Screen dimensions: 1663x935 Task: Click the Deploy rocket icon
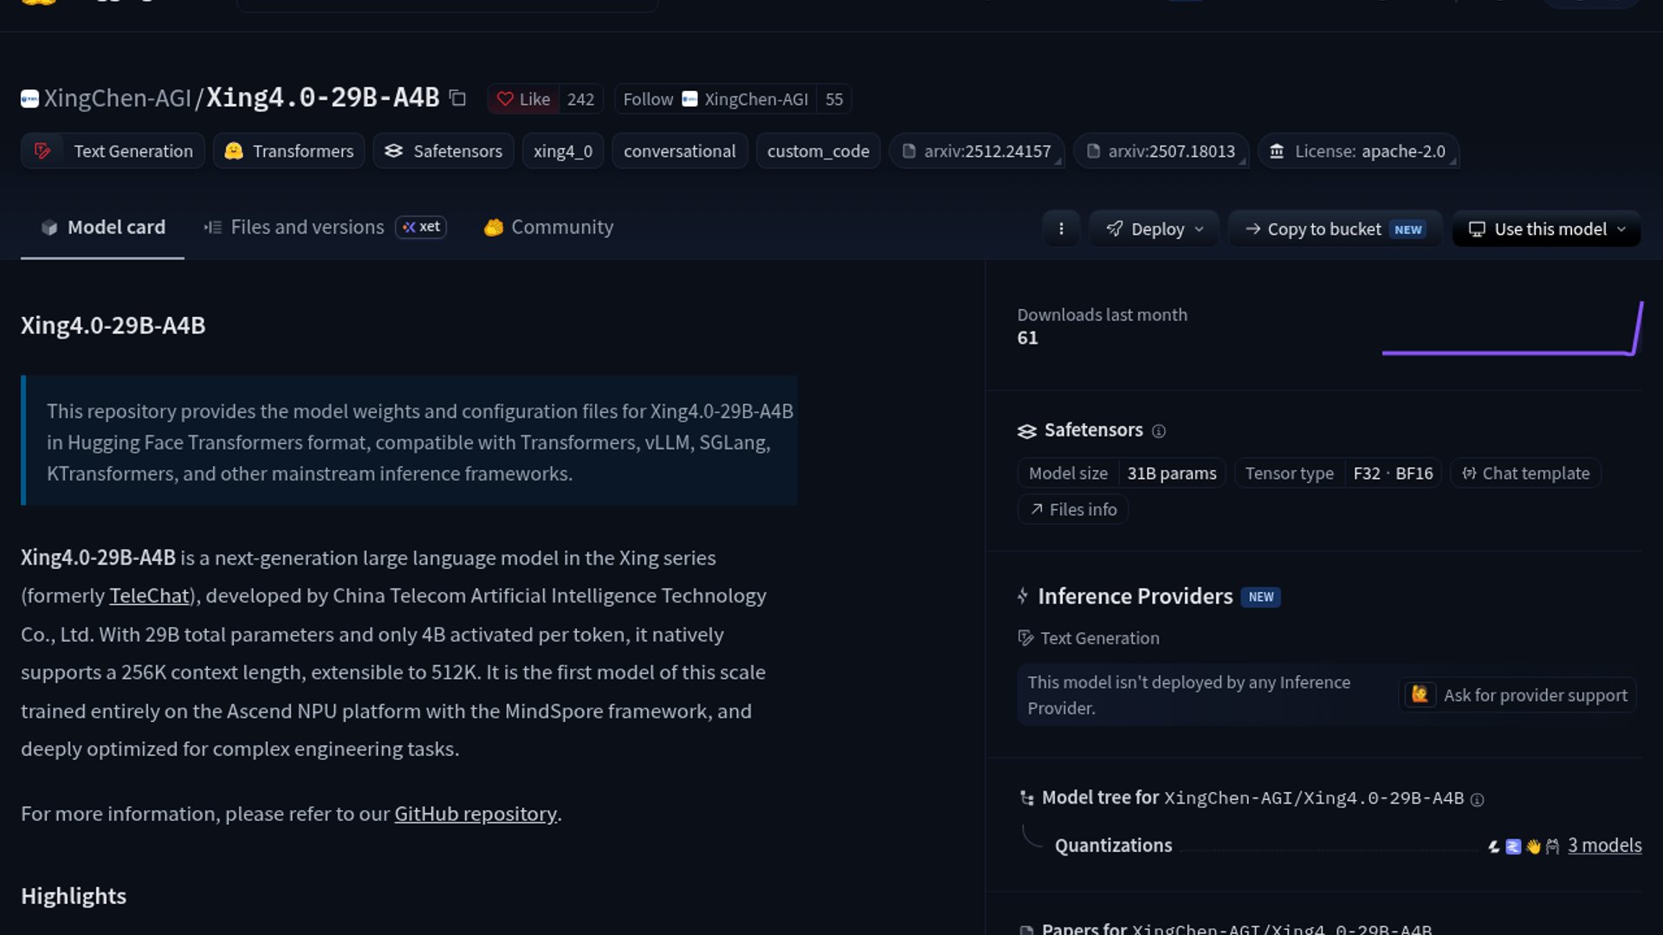tap(1115, 229)
